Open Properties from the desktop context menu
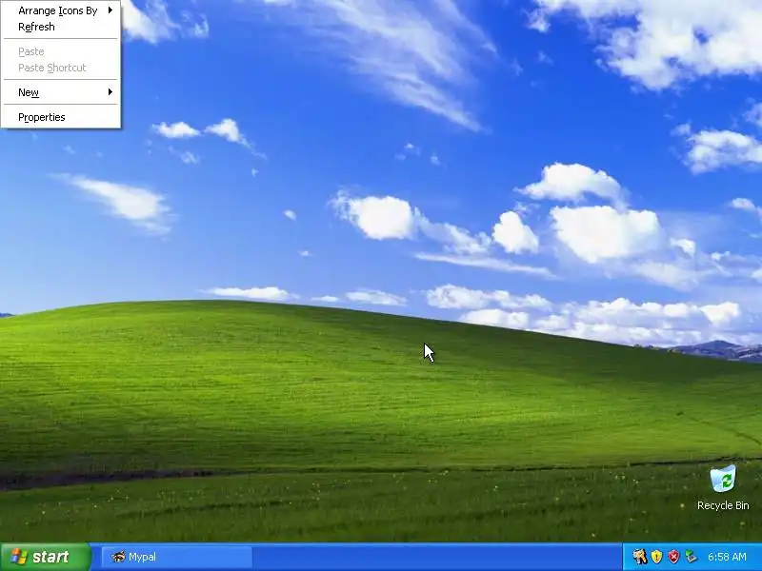 (x=61, y=117)
